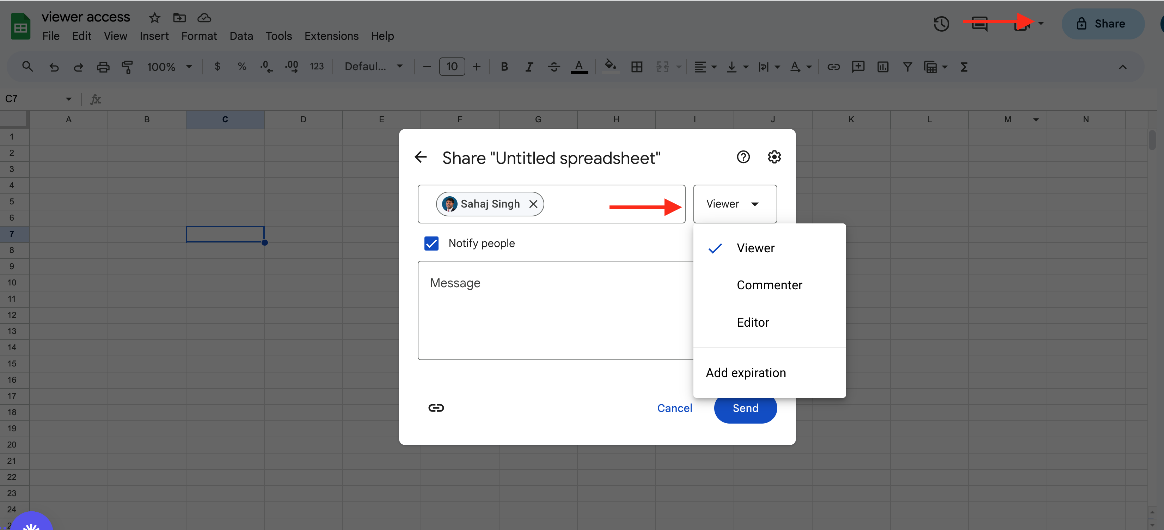The image size is (1164, 530).
Task: Open more number formats 123
Action: pyautogui.click(x=317, y=66)
